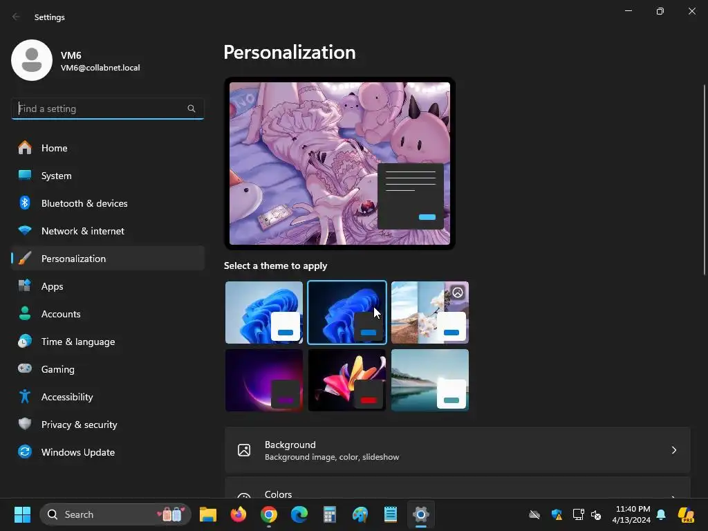Launch Microsoft Edge from taskbar
Viewport: 708px width, 531px height.
299,514
